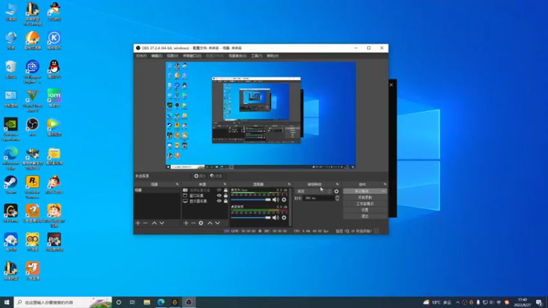Click the transition duration 300 ms field
The height and width of the screenshot is (308, 548).
pyautogui.click(x=319, y=198)
